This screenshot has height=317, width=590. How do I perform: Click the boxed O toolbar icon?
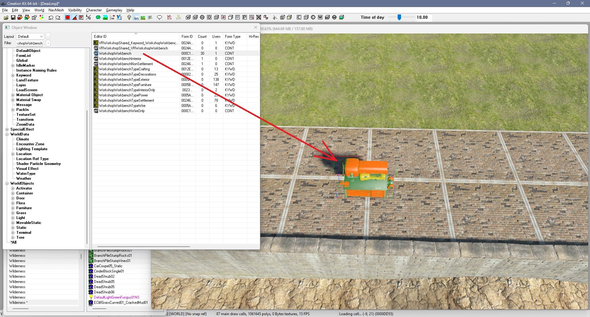[x=209, y=18]
